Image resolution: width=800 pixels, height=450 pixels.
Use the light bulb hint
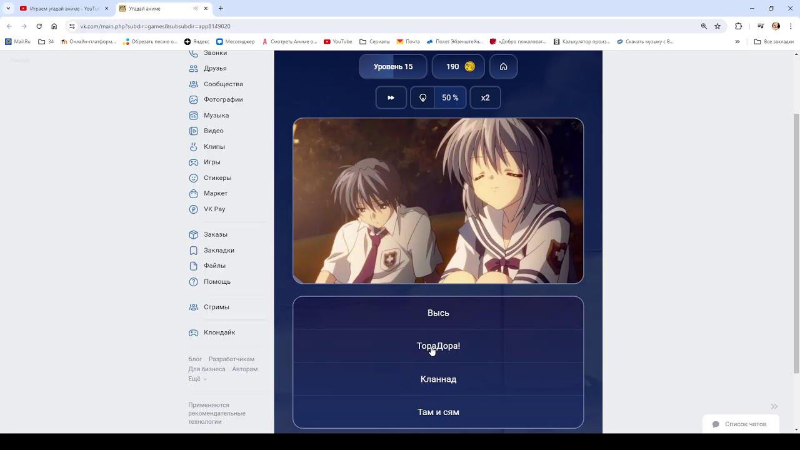point(423,97)
